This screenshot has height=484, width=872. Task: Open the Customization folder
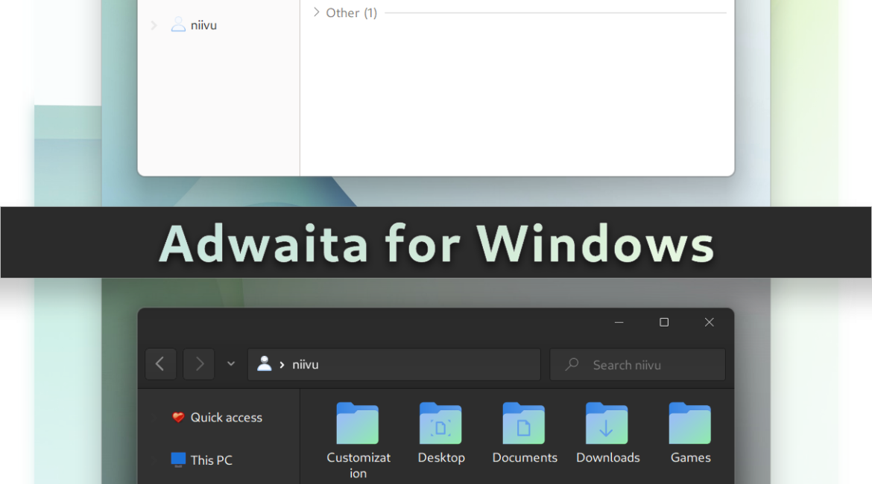(358, 424)
